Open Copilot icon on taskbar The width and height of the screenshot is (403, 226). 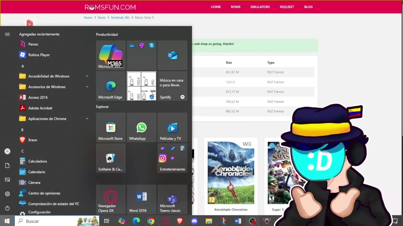pyautogui.click(x=122, y=221)
